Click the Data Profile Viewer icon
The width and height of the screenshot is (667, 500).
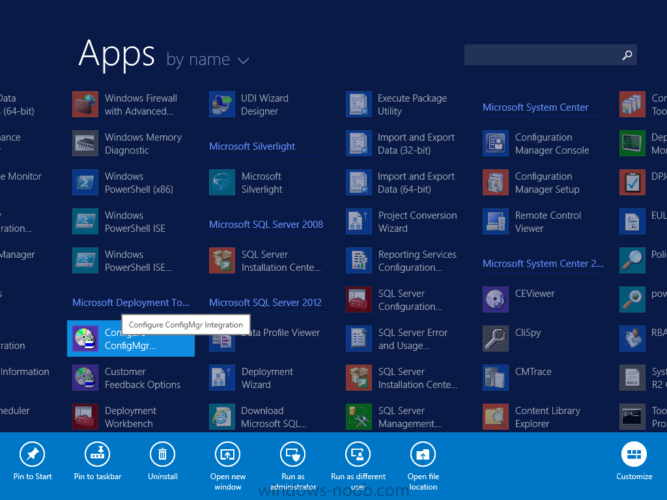[x=222, y=340]
